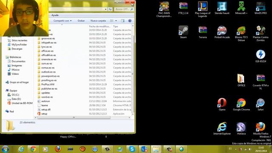Select Grupo en el hogar
This screenshot has width=272, height=153.
tap(19, 82)
